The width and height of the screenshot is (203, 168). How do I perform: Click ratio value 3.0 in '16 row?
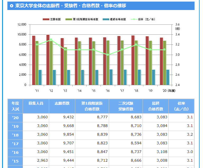[x=190, y=152]
